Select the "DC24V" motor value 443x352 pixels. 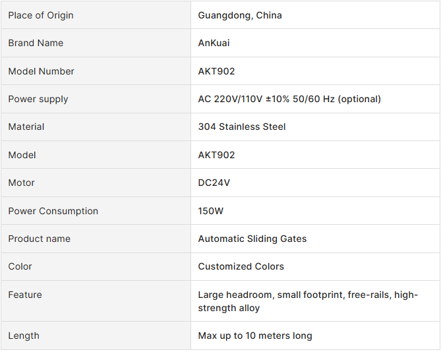214,183
